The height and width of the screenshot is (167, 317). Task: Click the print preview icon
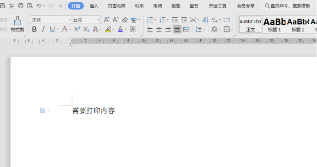[30, 6]
